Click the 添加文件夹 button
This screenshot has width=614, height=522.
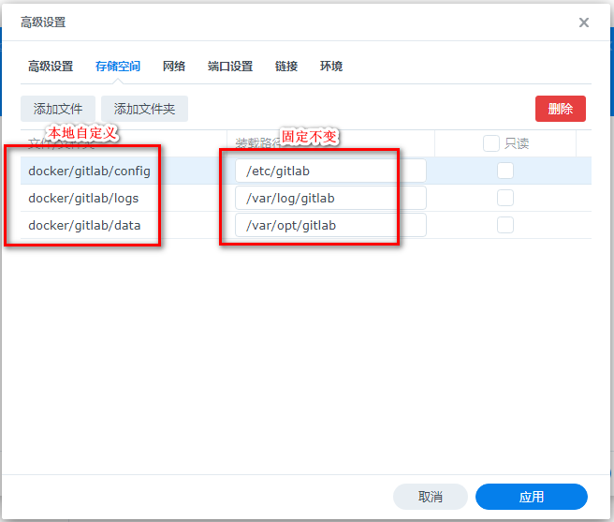(x=144, y=109)
